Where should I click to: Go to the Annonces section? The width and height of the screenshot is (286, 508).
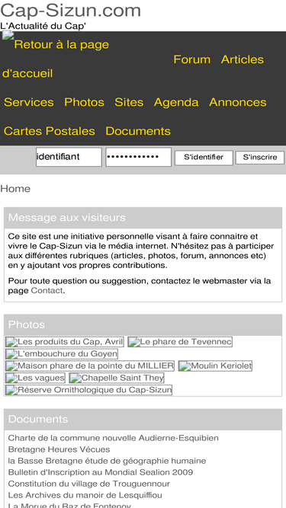[x=238, y=102]
